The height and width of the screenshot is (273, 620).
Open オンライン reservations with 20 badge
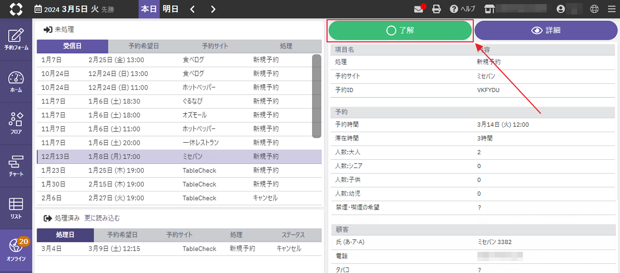(x=16, y=250)
